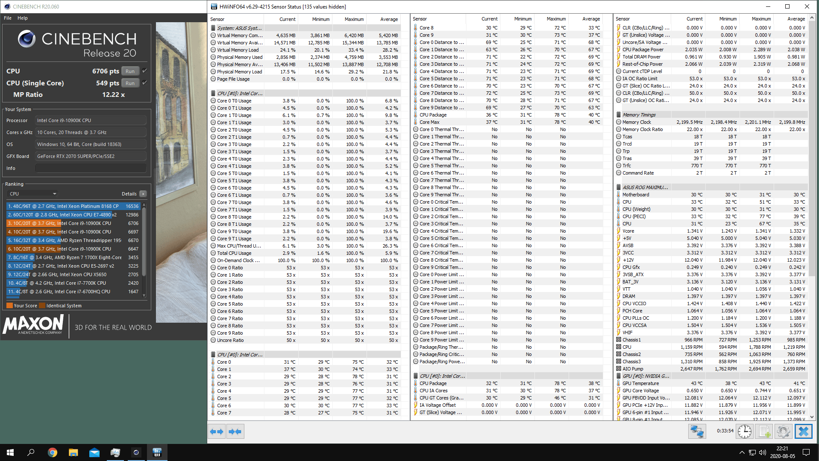Reset the elapsed time clock icon
Image resolution: width=819 pixels, height=461 pixels.
click(744, 432)
